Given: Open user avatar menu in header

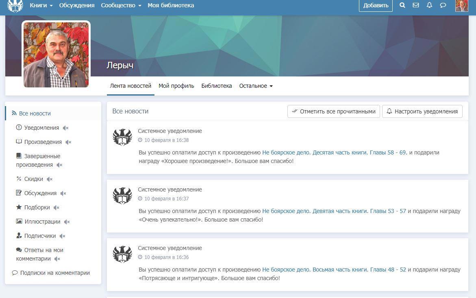Looking at the screenshot, I should pyautogui.click(x=461, y=6).
